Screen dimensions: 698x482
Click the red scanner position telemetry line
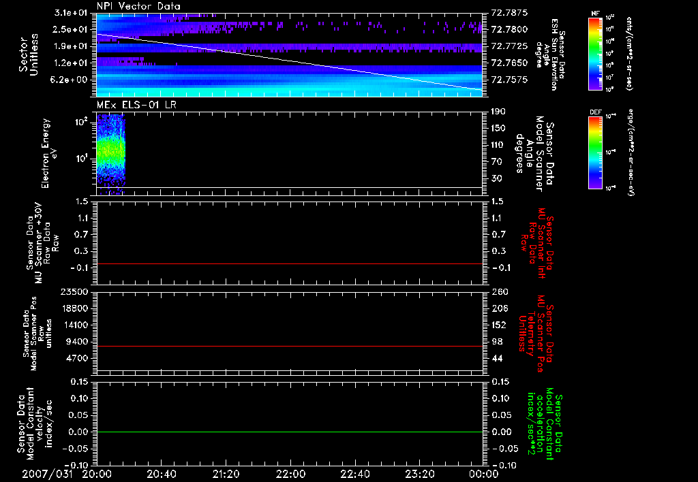pos(289,346)
